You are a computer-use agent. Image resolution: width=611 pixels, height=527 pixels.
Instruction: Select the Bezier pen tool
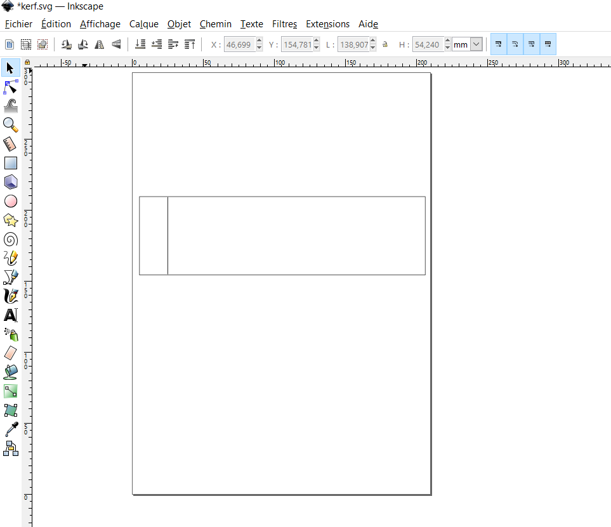[x=11, y=277]
